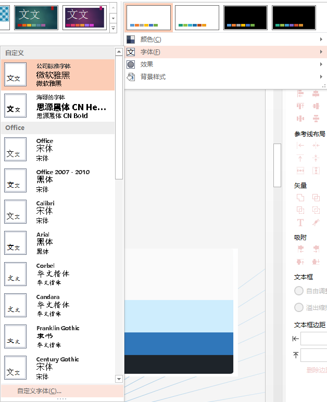
Task: Click the snap-right icon under 吸附
Action: (x=316, y=249)
